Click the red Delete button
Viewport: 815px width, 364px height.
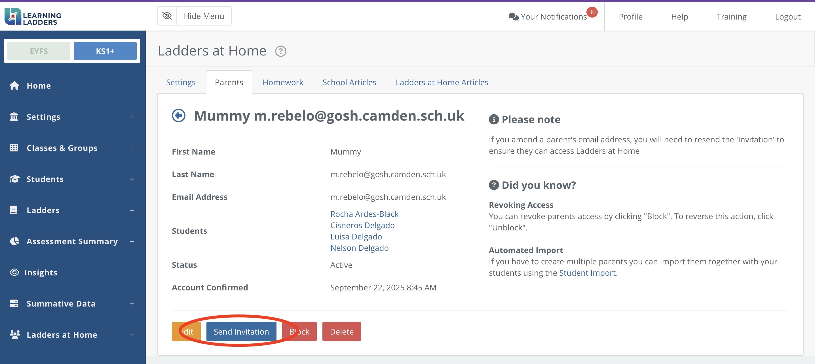(341, 331)
